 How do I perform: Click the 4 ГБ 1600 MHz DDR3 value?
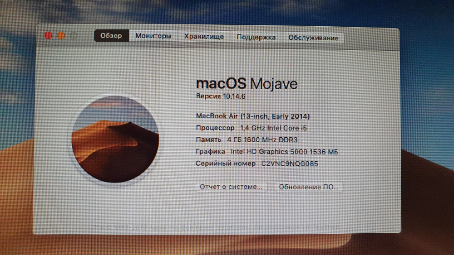(262, 140)
